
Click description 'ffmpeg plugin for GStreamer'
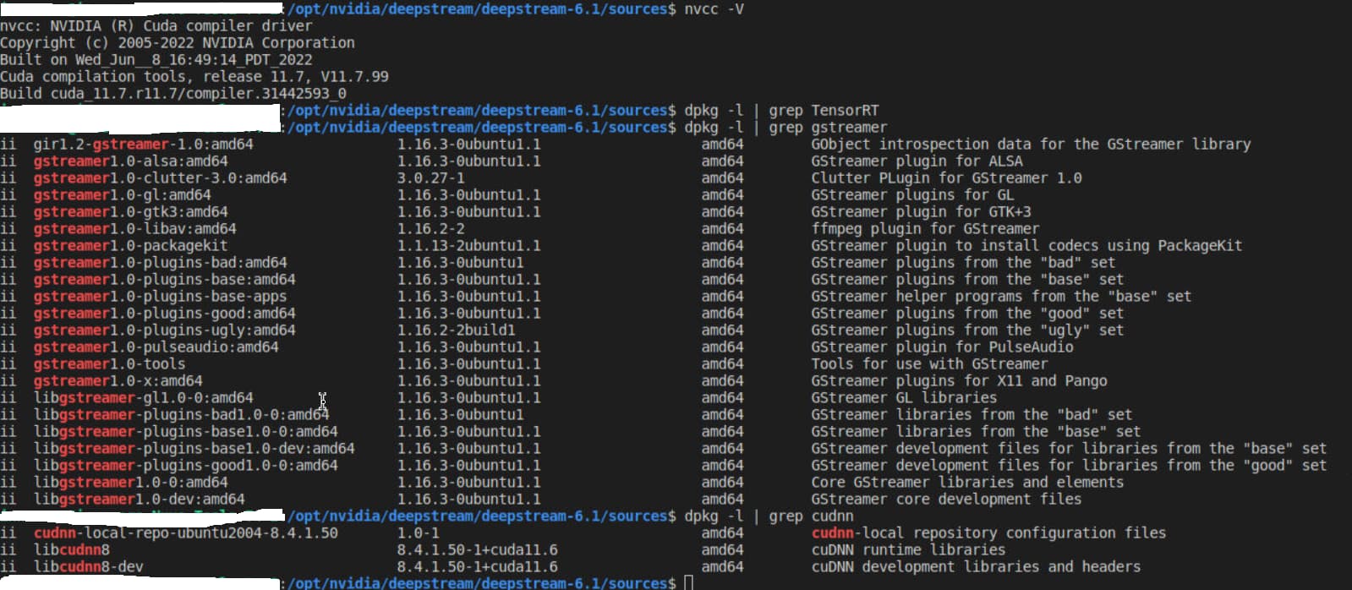pyautogui.click(x=925, y=229)
